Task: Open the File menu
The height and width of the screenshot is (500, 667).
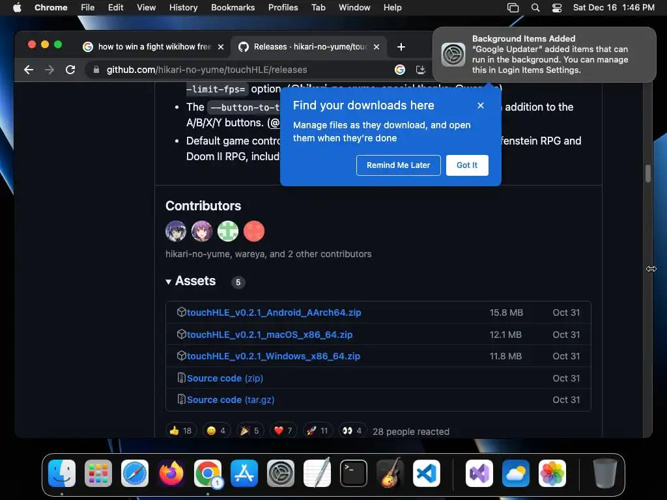Action: click(x=88, y=8)
